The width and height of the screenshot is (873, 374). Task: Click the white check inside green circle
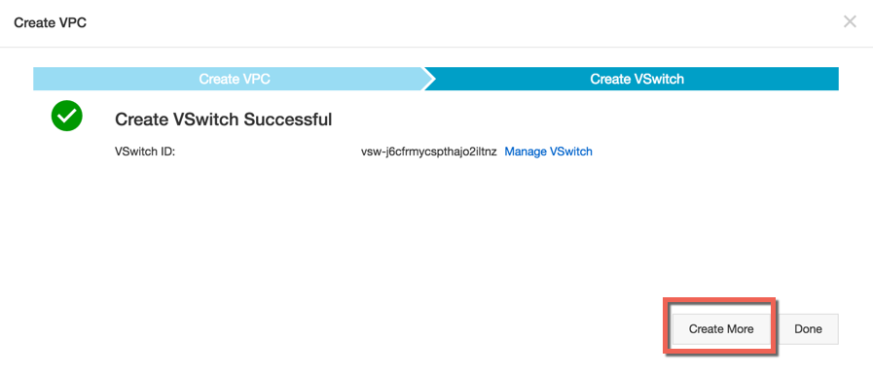pyautogui.click(x=67, y=116)
